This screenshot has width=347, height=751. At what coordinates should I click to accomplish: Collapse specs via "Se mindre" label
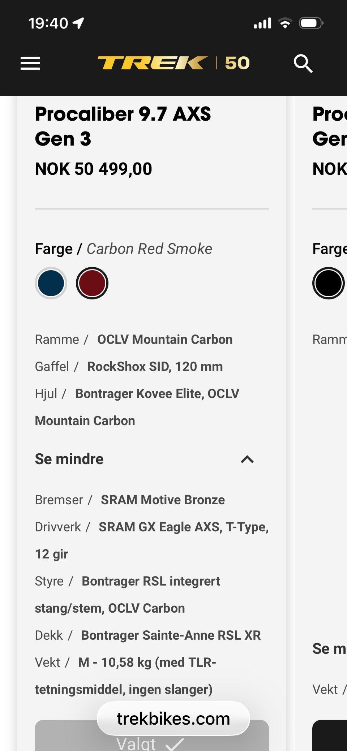click(x=69, y=459)
